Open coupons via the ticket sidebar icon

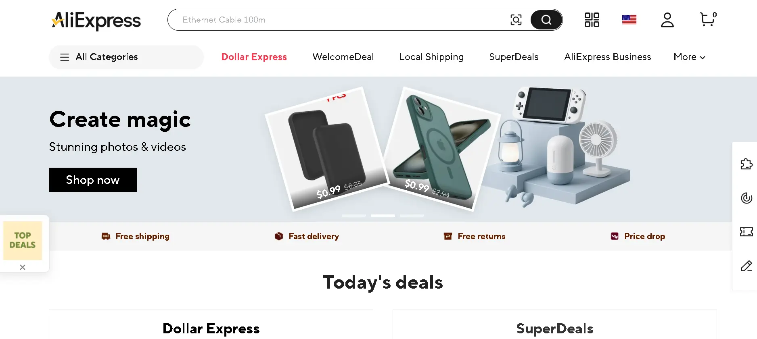click(747, 232)
